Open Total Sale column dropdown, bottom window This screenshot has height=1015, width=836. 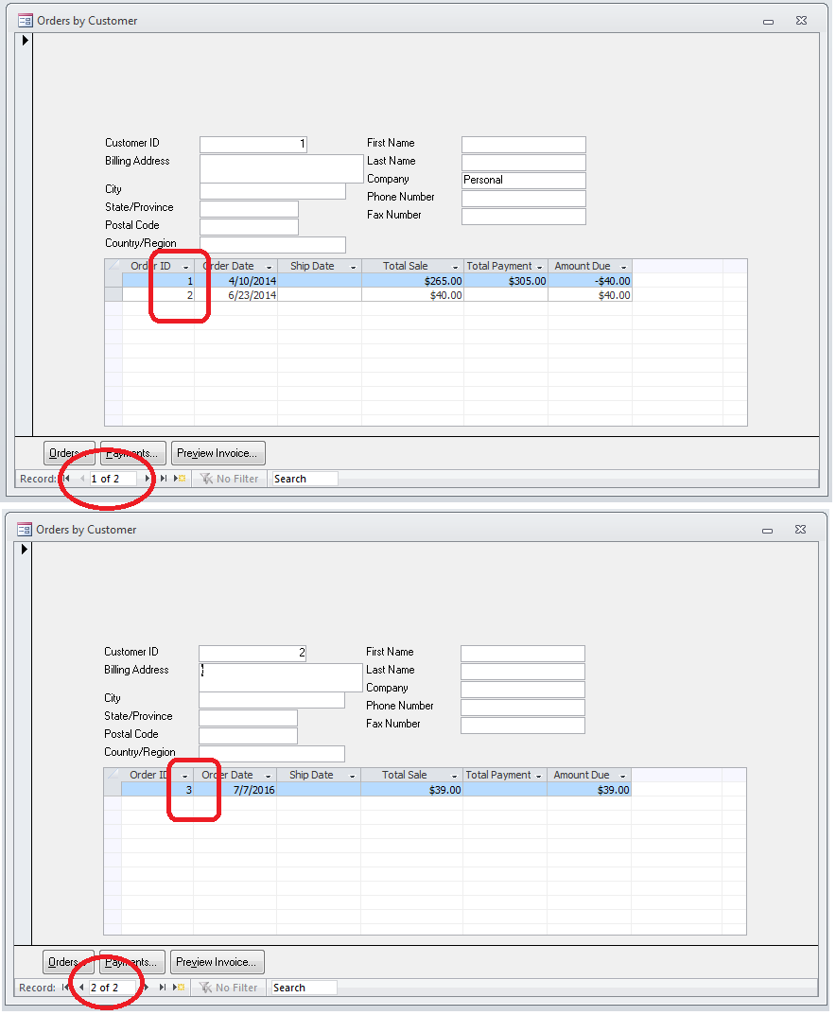tap(454, 776)
